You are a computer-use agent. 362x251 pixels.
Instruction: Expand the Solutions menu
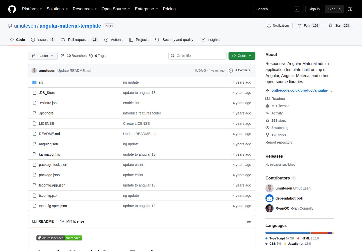click(x=57, y=9)
